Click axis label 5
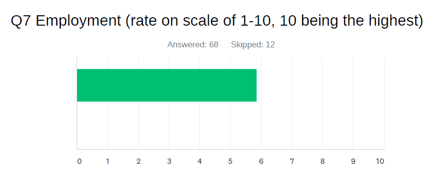442x179 pixels. point(230,161)
